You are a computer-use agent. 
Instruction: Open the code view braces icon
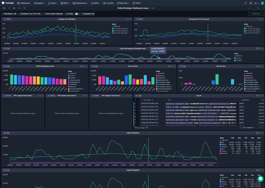coord(19,8)
